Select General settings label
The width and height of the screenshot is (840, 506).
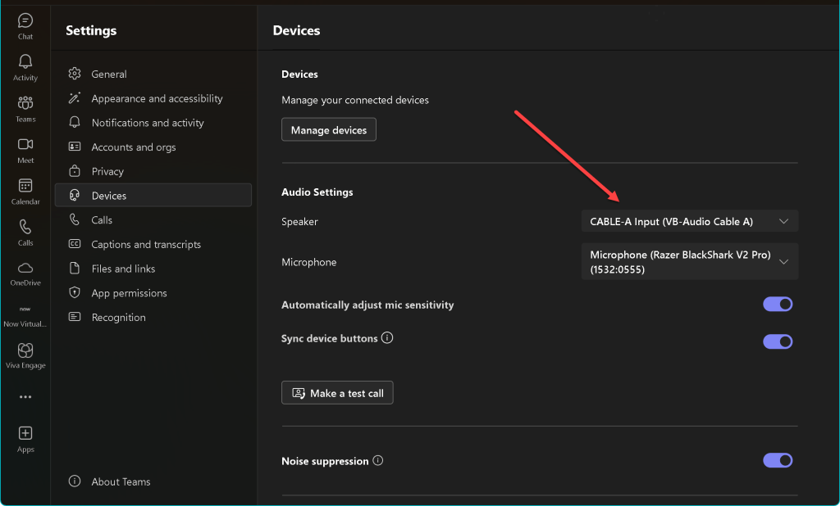tap(109, 74)
